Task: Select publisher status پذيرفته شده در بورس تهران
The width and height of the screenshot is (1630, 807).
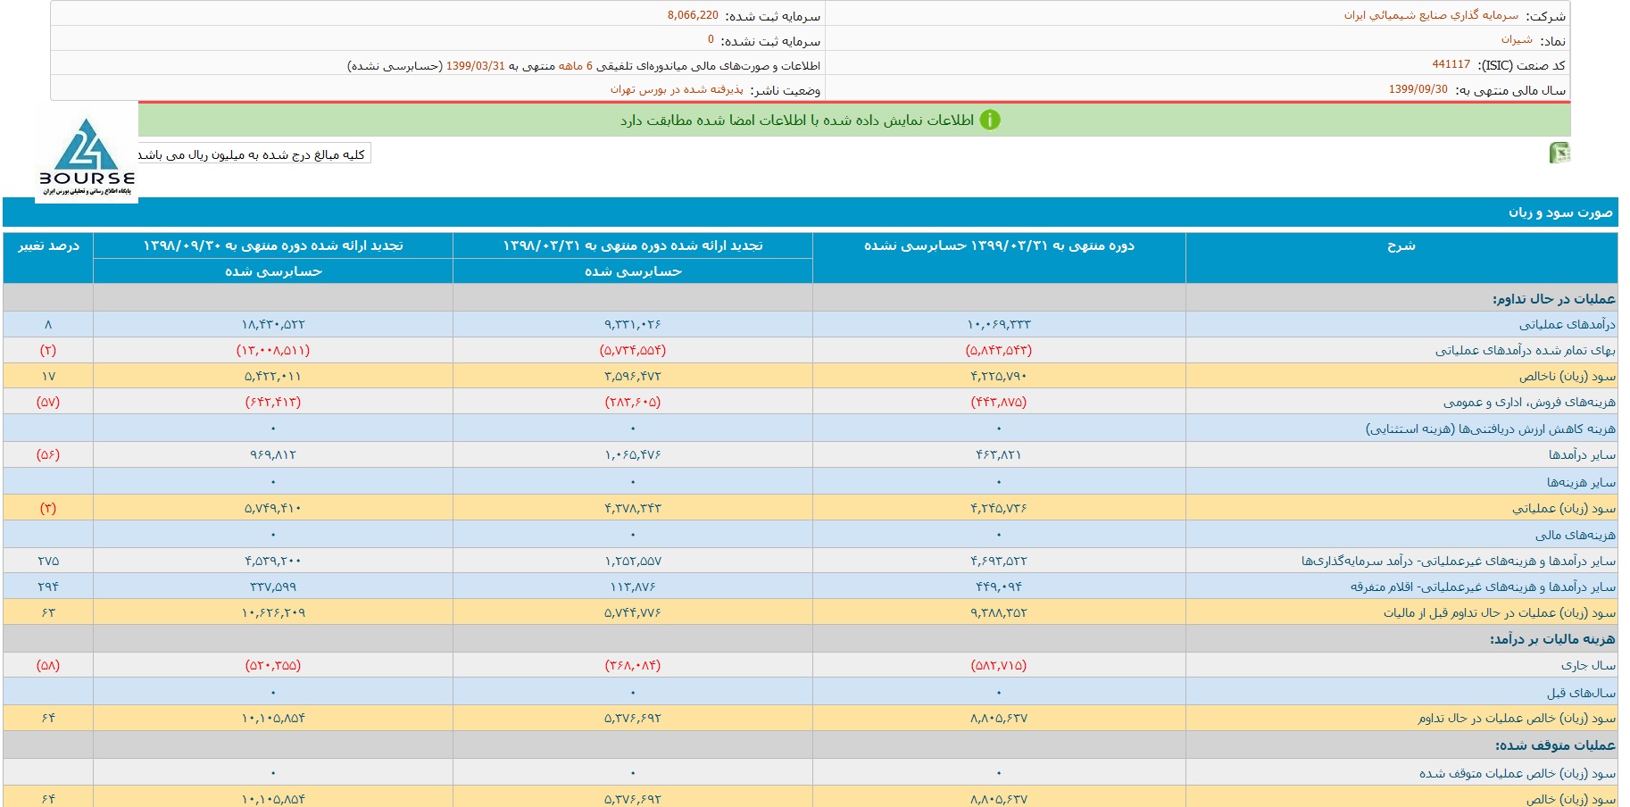Action: coord(677,89)
